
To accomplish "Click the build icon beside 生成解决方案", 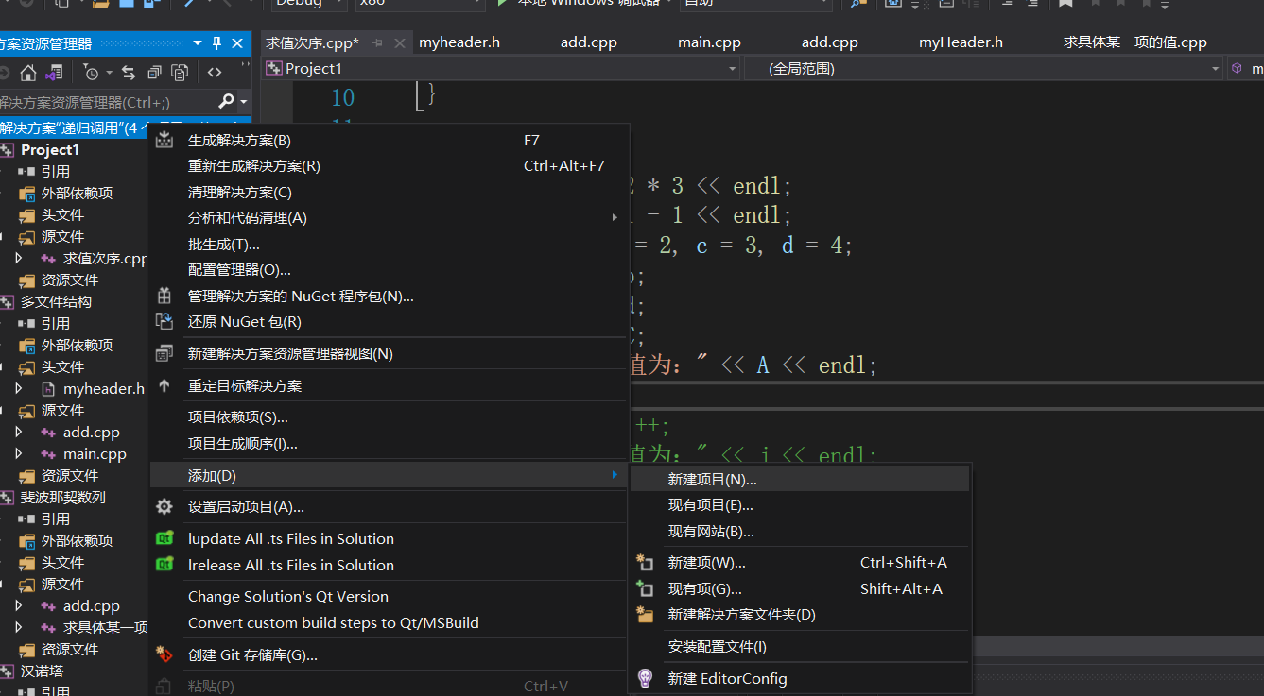I will (x=165, y=140).
